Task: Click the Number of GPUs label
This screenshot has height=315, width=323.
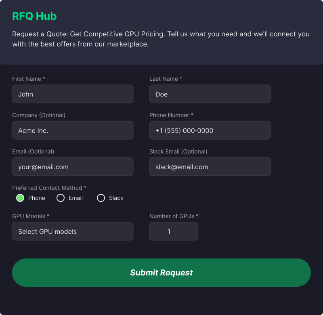Action: (174, 216)
